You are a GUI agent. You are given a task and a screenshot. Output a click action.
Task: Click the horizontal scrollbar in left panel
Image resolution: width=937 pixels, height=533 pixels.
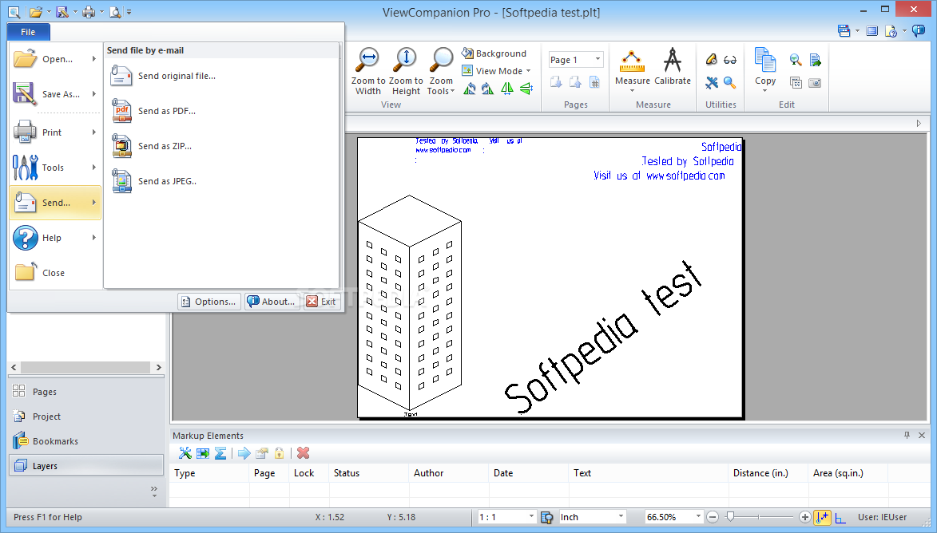(85, 367)
